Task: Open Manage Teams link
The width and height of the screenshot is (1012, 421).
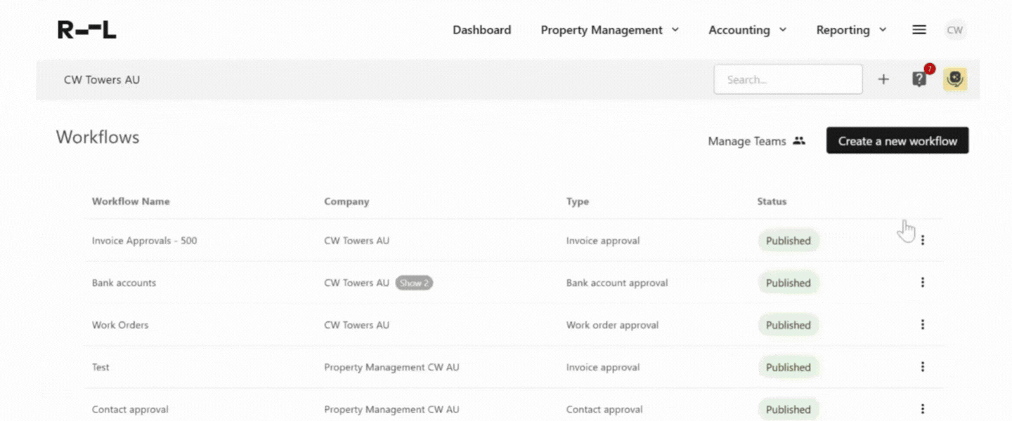Action: (x=755, y=141)
